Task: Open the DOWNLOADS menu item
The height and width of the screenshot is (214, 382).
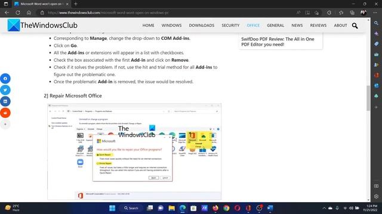Action: (x=202, y=25)
